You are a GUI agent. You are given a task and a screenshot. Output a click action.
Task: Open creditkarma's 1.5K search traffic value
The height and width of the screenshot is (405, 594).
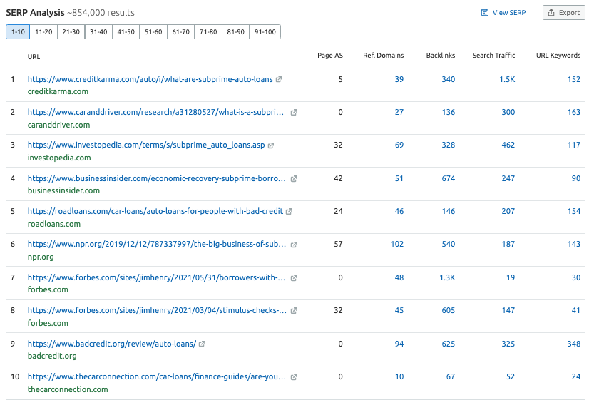click(507, 80)
